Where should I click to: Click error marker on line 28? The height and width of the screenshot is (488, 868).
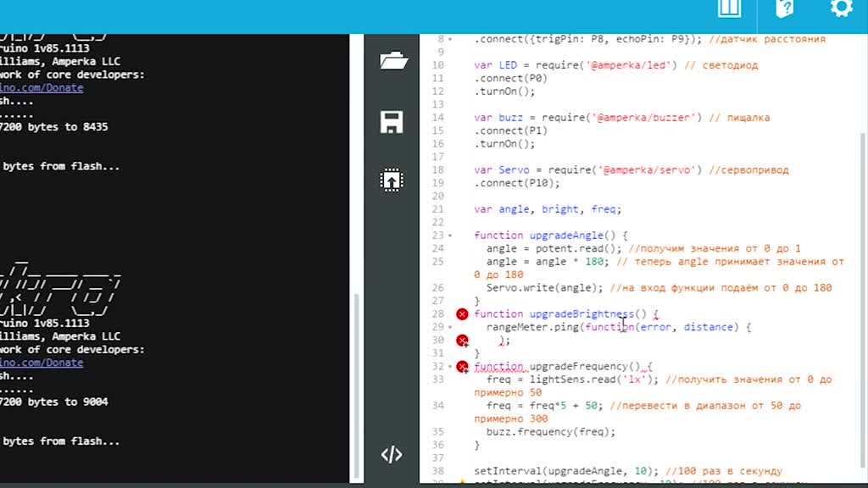tap(462, 314)
